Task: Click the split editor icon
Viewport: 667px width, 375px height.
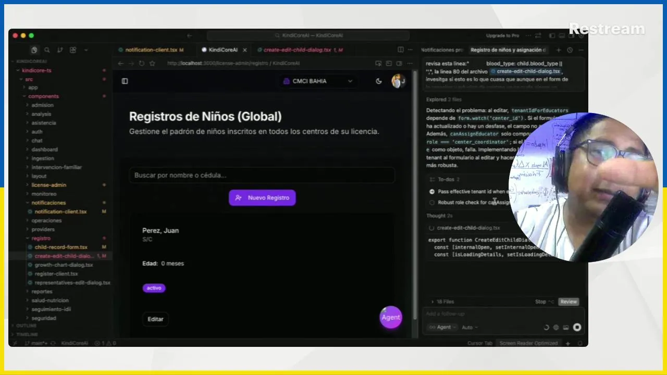Action: 400,49
